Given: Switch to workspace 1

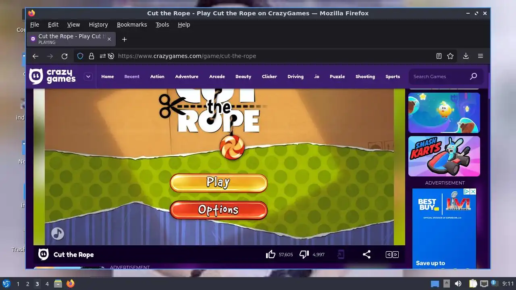Looking at the screenshot, I should 18,284.
